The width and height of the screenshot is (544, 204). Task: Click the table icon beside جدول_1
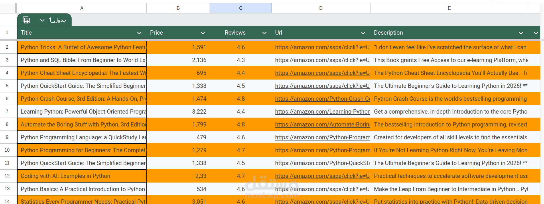point(26,20)
